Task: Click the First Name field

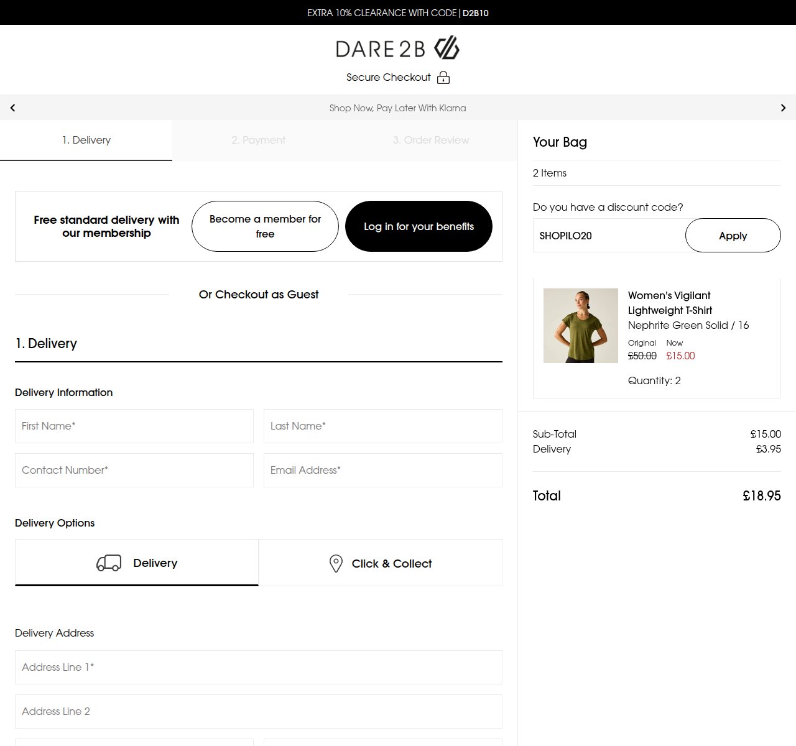Action: tap(134, 426)
